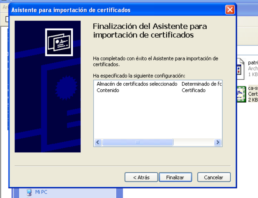Screen dimensions: 258x198
Task: Close the certificate import wizard window
Action: click(x=230, y=10)
